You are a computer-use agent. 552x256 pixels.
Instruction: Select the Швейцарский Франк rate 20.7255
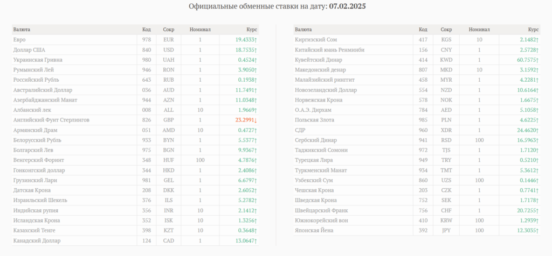527,210
